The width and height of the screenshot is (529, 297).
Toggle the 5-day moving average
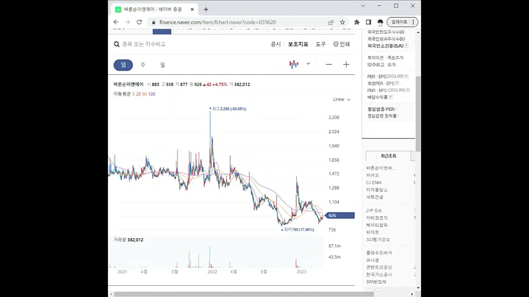point(133,94)
